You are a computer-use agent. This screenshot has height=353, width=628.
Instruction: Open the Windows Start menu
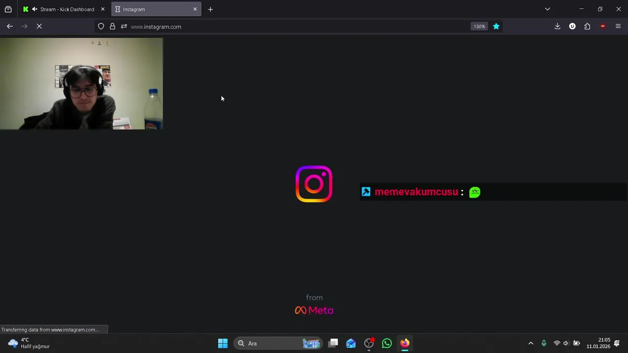(x=223, y=343)
